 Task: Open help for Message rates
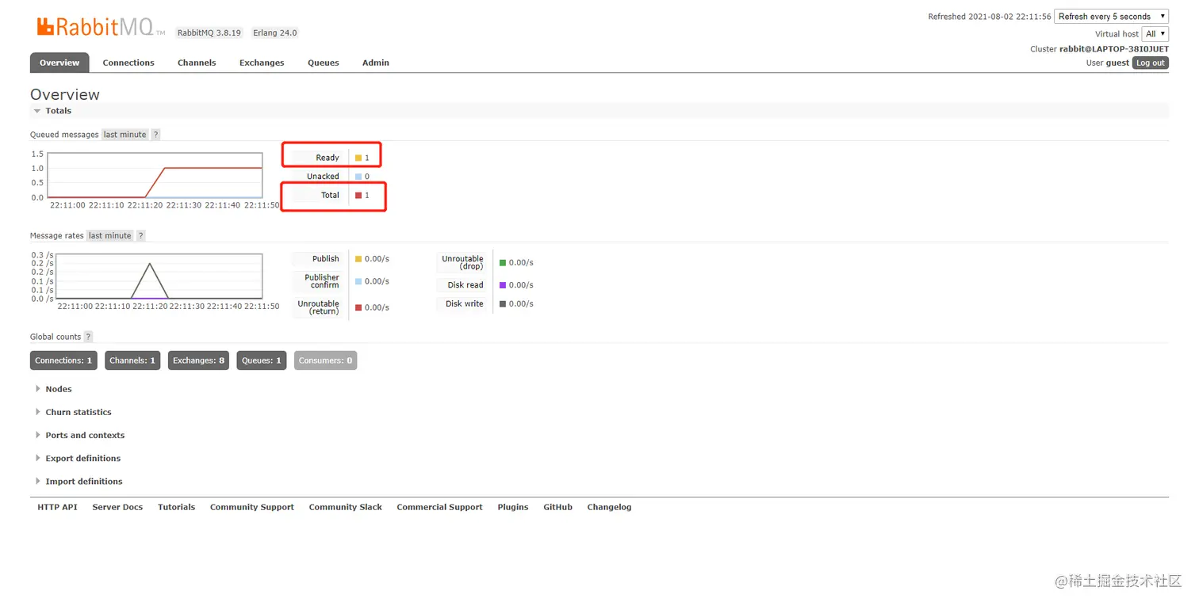pyautogui.click(x=140, y=236)
